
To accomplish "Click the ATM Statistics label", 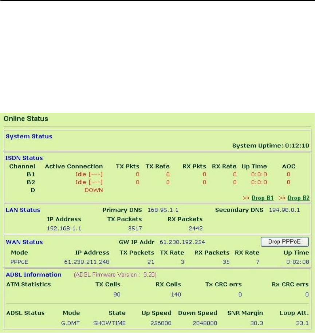I will pos(28,284).
